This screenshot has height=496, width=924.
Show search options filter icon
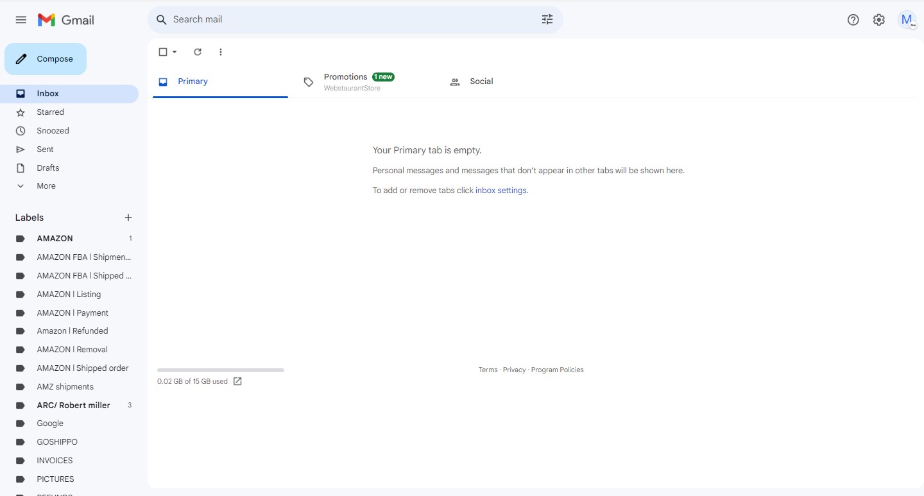547,20
